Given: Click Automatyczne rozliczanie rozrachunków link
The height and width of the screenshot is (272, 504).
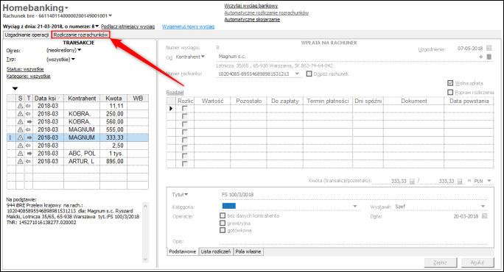Looking at the screenshot, I should (267, 12).
